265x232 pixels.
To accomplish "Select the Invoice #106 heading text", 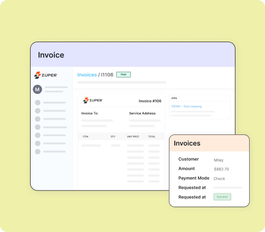I will 150,101.
